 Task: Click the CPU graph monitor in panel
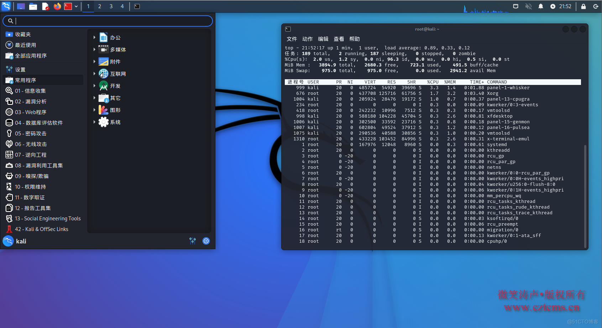pyautogui.click(x=486, y=8)
